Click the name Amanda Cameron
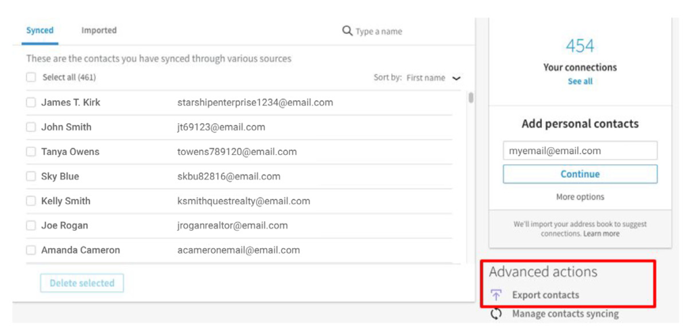Screen dimensions: 692x332 [x=80, y=250]
